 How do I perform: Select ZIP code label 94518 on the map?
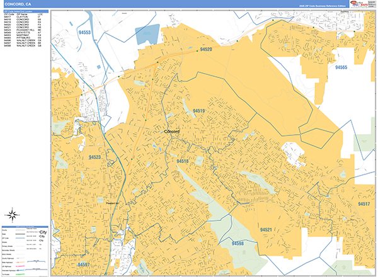[182, 161]
